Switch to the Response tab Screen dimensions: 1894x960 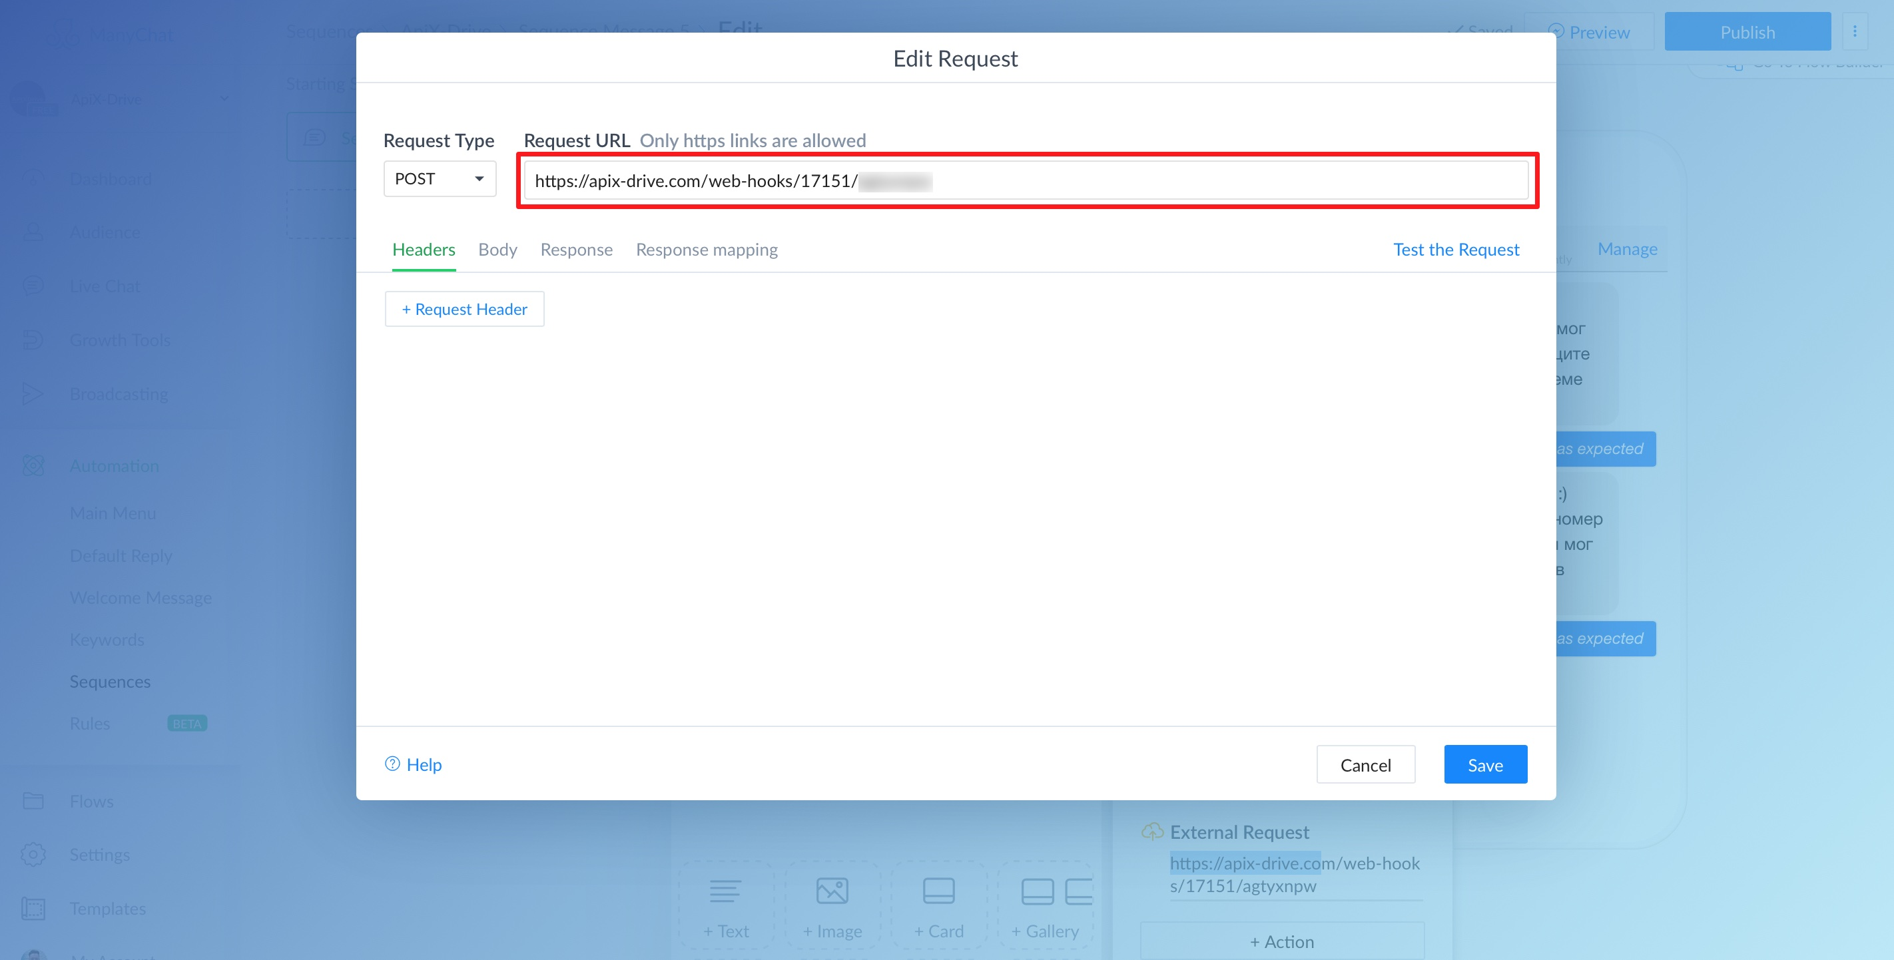point(575,248)
